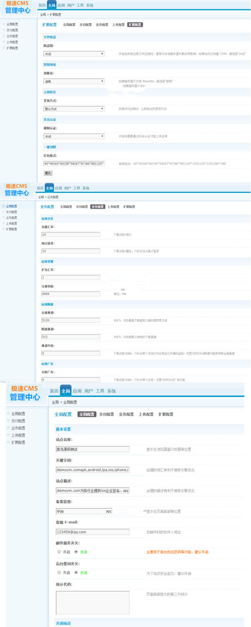This screenshot has height=627, width=251.
Task: Click the 站点描述 description field
Action: click(x=92, y=490)
